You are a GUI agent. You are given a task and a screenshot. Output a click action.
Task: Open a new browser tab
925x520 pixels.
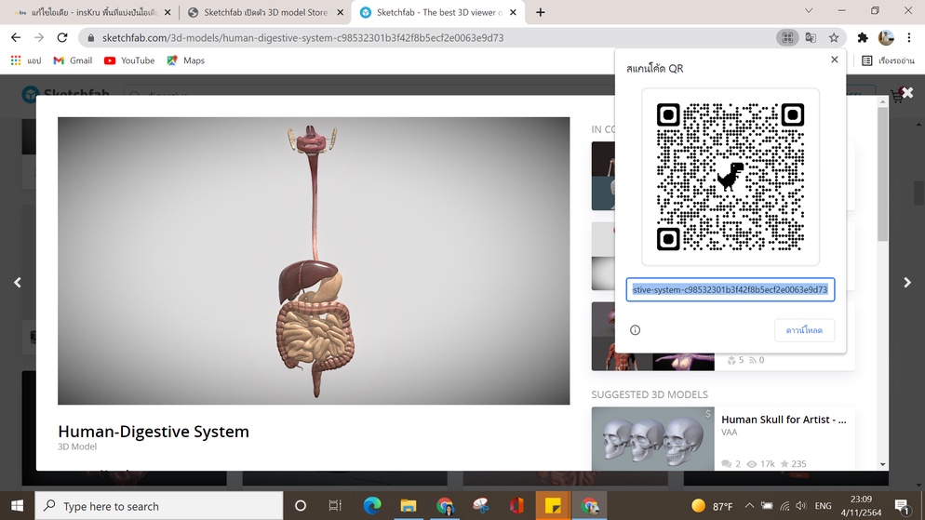click(541, 12)
